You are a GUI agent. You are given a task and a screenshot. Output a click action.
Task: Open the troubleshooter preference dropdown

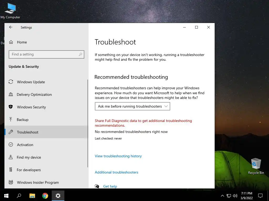click(x=132, y=106)
